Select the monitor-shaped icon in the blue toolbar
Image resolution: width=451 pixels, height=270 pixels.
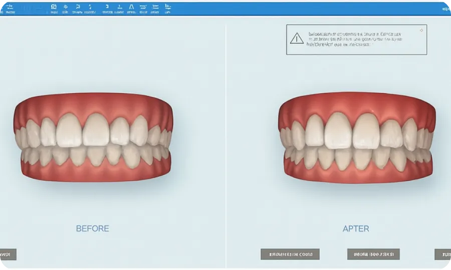54,8
